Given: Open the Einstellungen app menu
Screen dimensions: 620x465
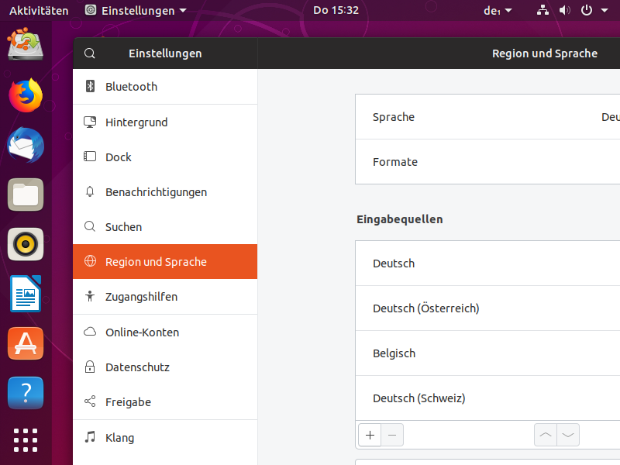Looking at the screenshot, I should [136, 11].
